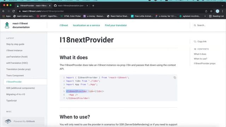This screenshot has height=127, width=226.
Task: Close the react-i18next translation.json tab
Action: pos(87,6)
